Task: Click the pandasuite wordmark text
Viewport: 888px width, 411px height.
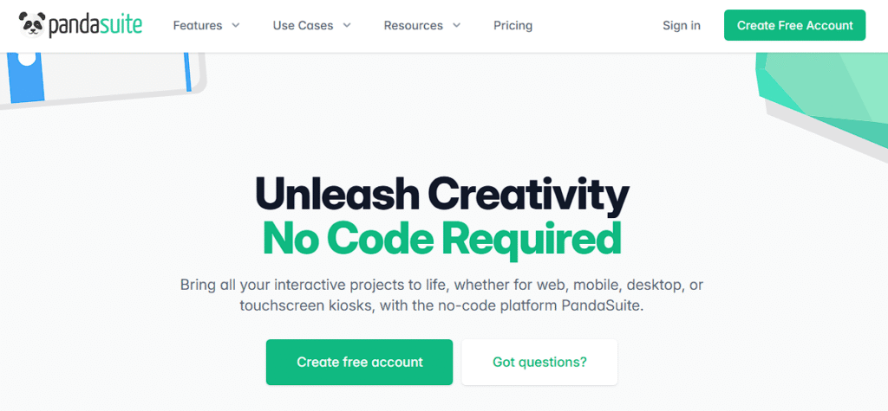Action: click(95, 26)
